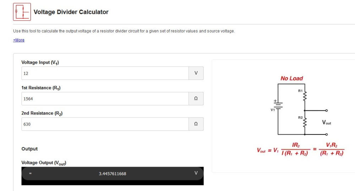Viewport: 355px width, 191px height.
Task: Click the equals sign in the output bar
Action: point(31,173)
